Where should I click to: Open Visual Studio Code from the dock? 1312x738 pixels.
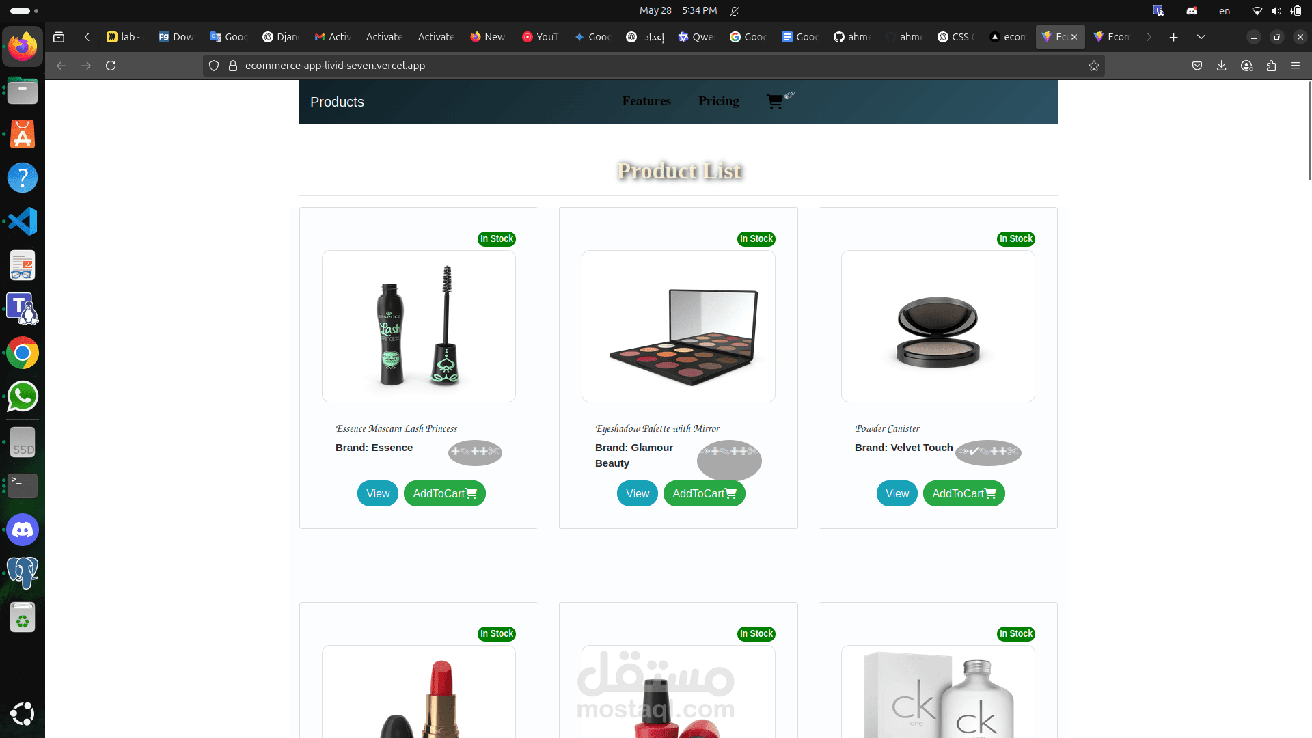pos(23,221)
